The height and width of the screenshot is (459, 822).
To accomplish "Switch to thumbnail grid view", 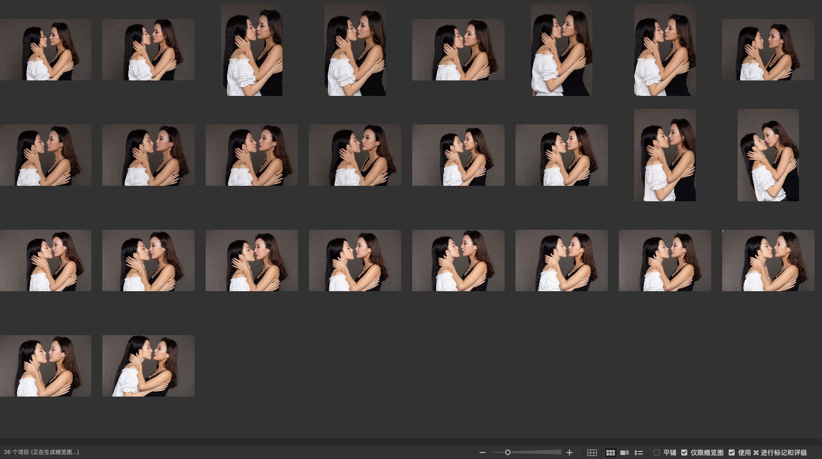I will pos(610,453).
